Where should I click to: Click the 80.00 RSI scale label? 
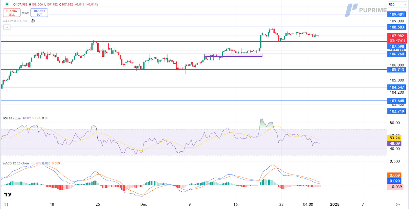(x=395, y=123)
